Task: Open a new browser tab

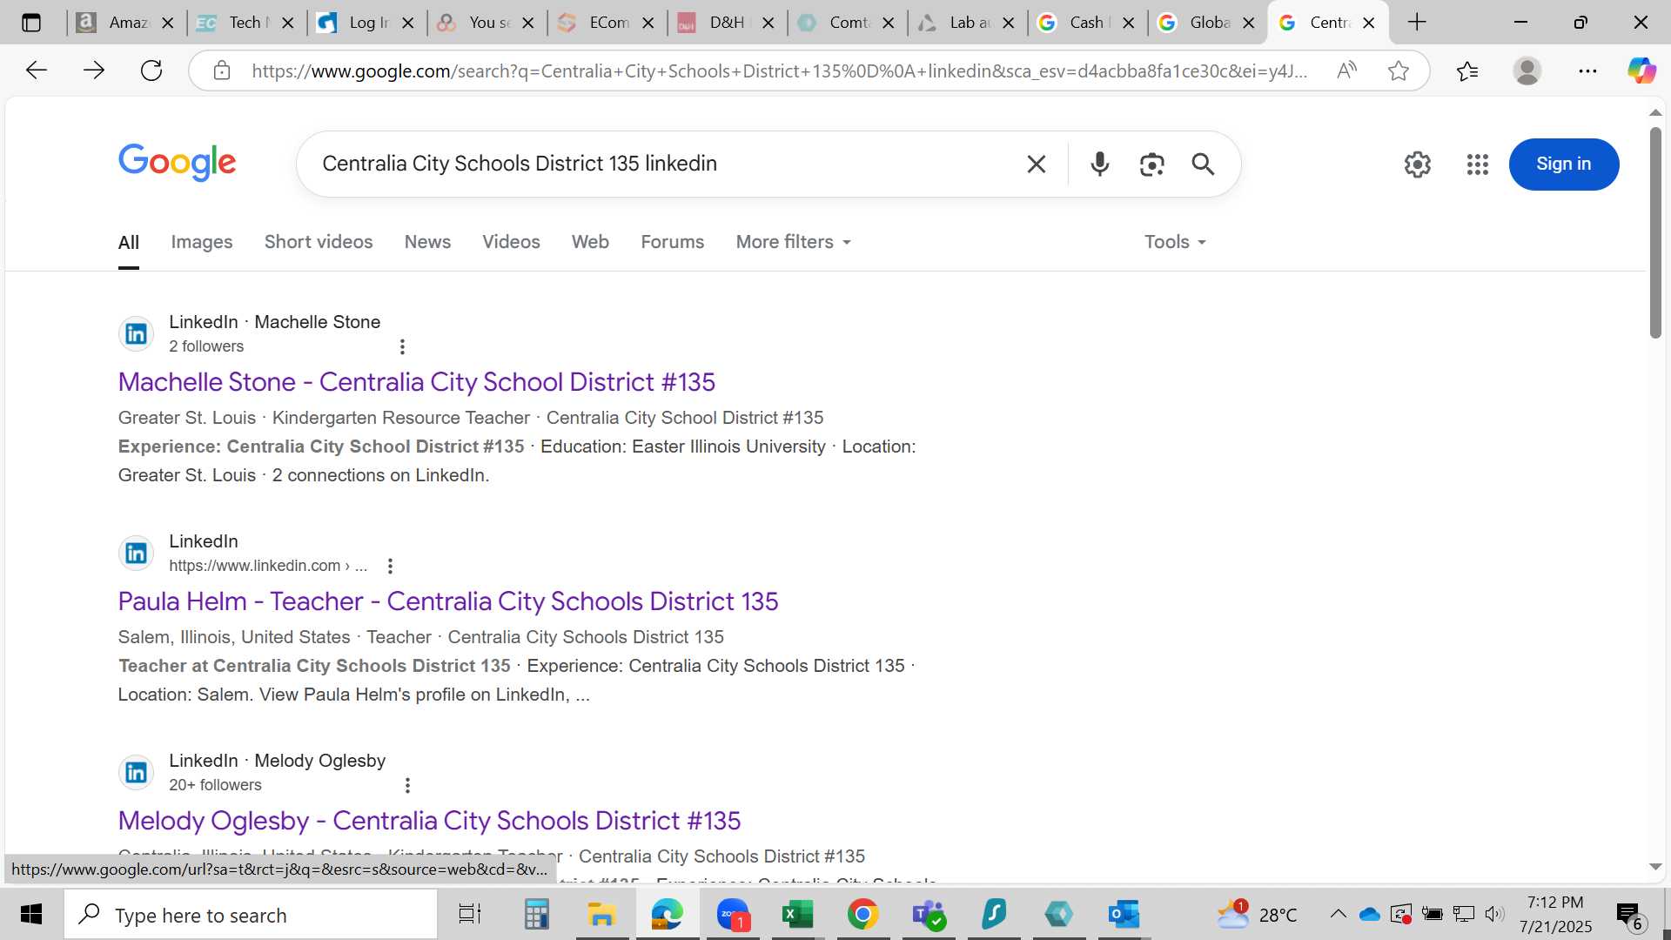Action: 1417,23
